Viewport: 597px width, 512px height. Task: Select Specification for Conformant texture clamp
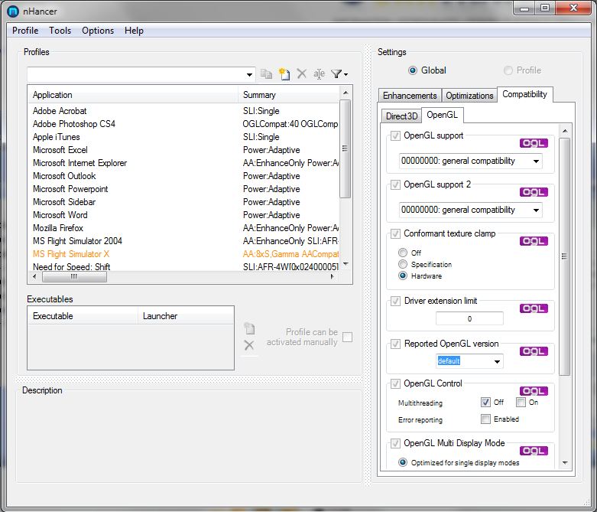click(x=403, y=264)
